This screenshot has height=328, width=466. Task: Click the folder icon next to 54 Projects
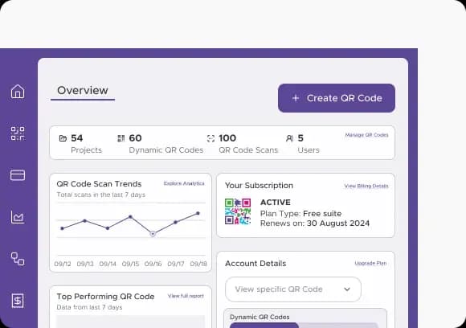[63, 138]
